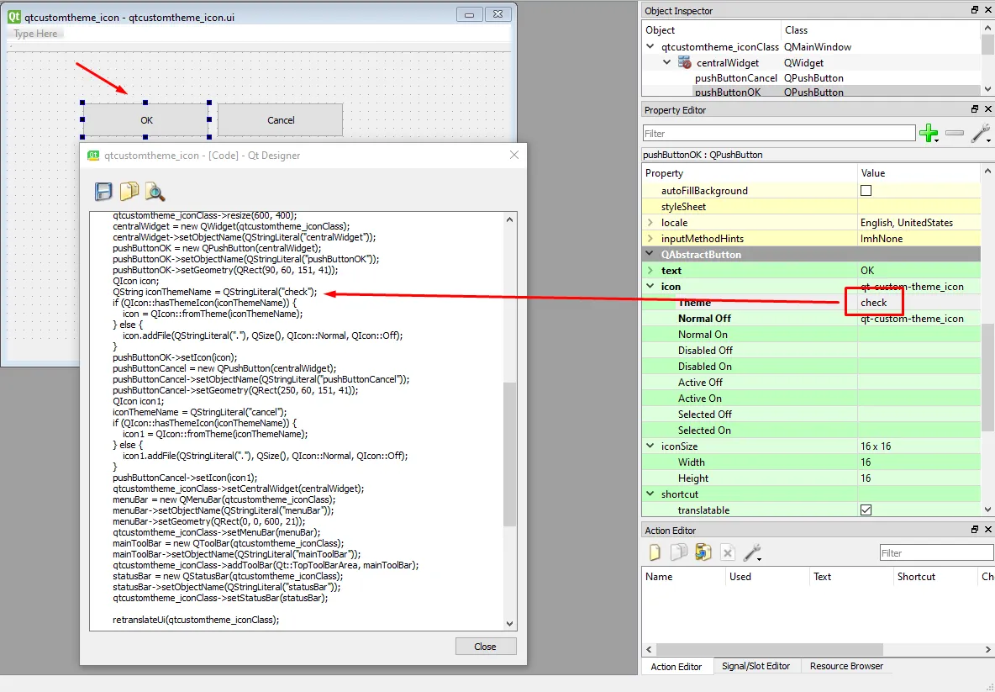Click the Paste action icon in the Action Editor
The height and width of the screenshot is (692, 995).
point(703,552)
